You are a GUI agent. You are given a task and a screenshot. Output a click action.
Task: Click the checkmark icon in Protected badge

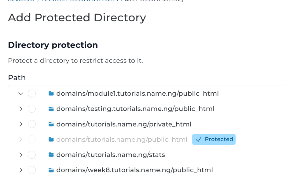(199, 140)
